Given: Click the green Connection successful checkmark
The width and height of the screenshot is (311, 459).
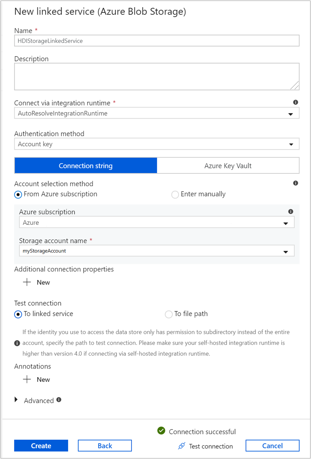Looking at the screenshot, I should coord(161,431).
